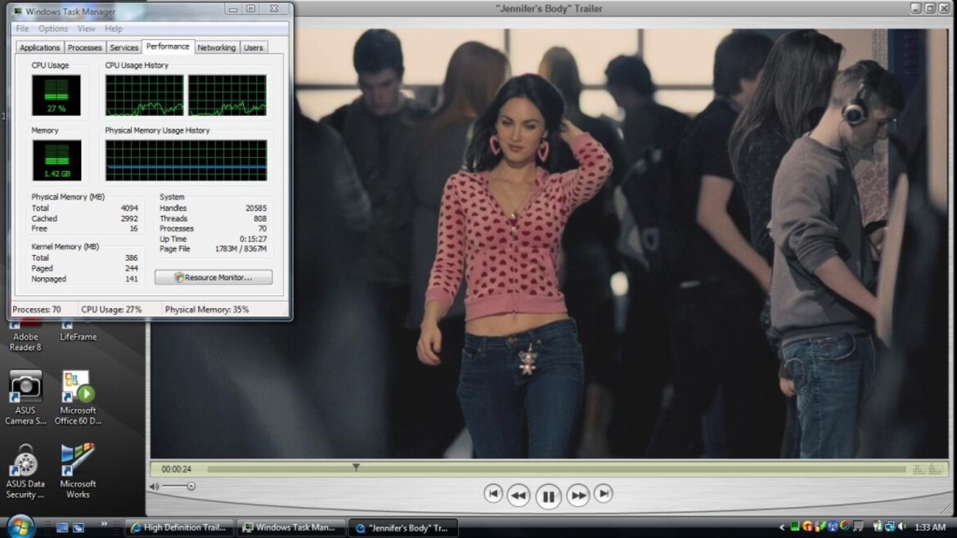Click the playhead marker on the timeline
The image size is (957, 538).
pyautogui.click(x=356, y=467)
